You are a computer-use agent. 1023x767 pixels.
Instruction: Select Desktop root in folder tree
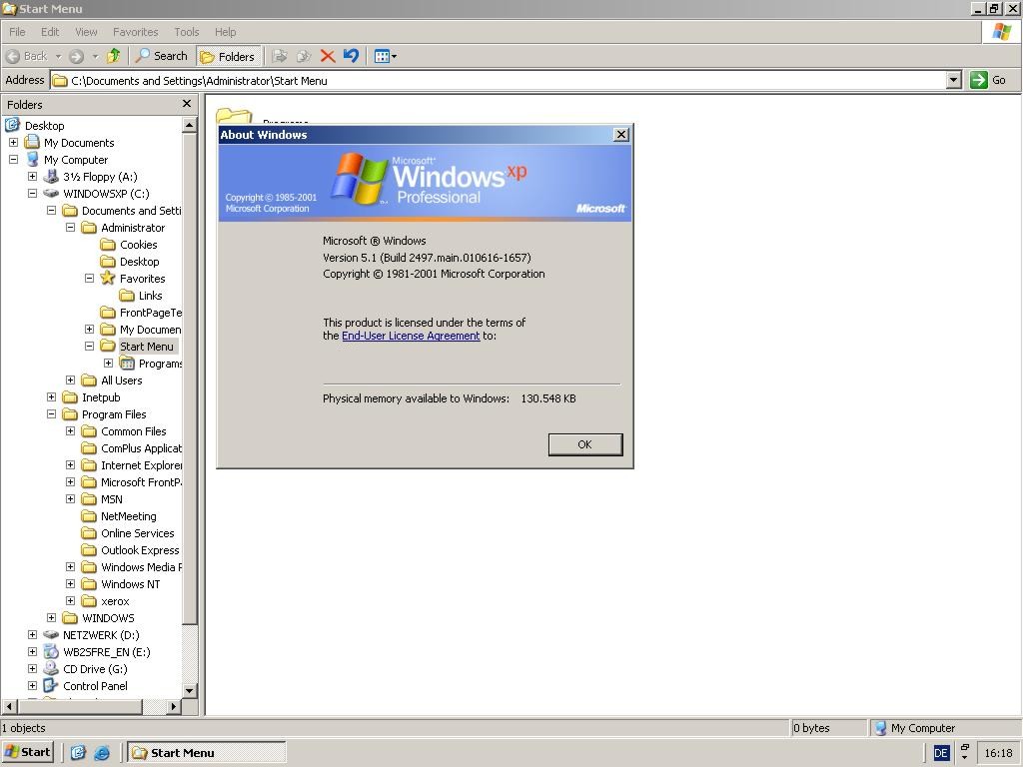pyautogui.click(x=44, y=126)
